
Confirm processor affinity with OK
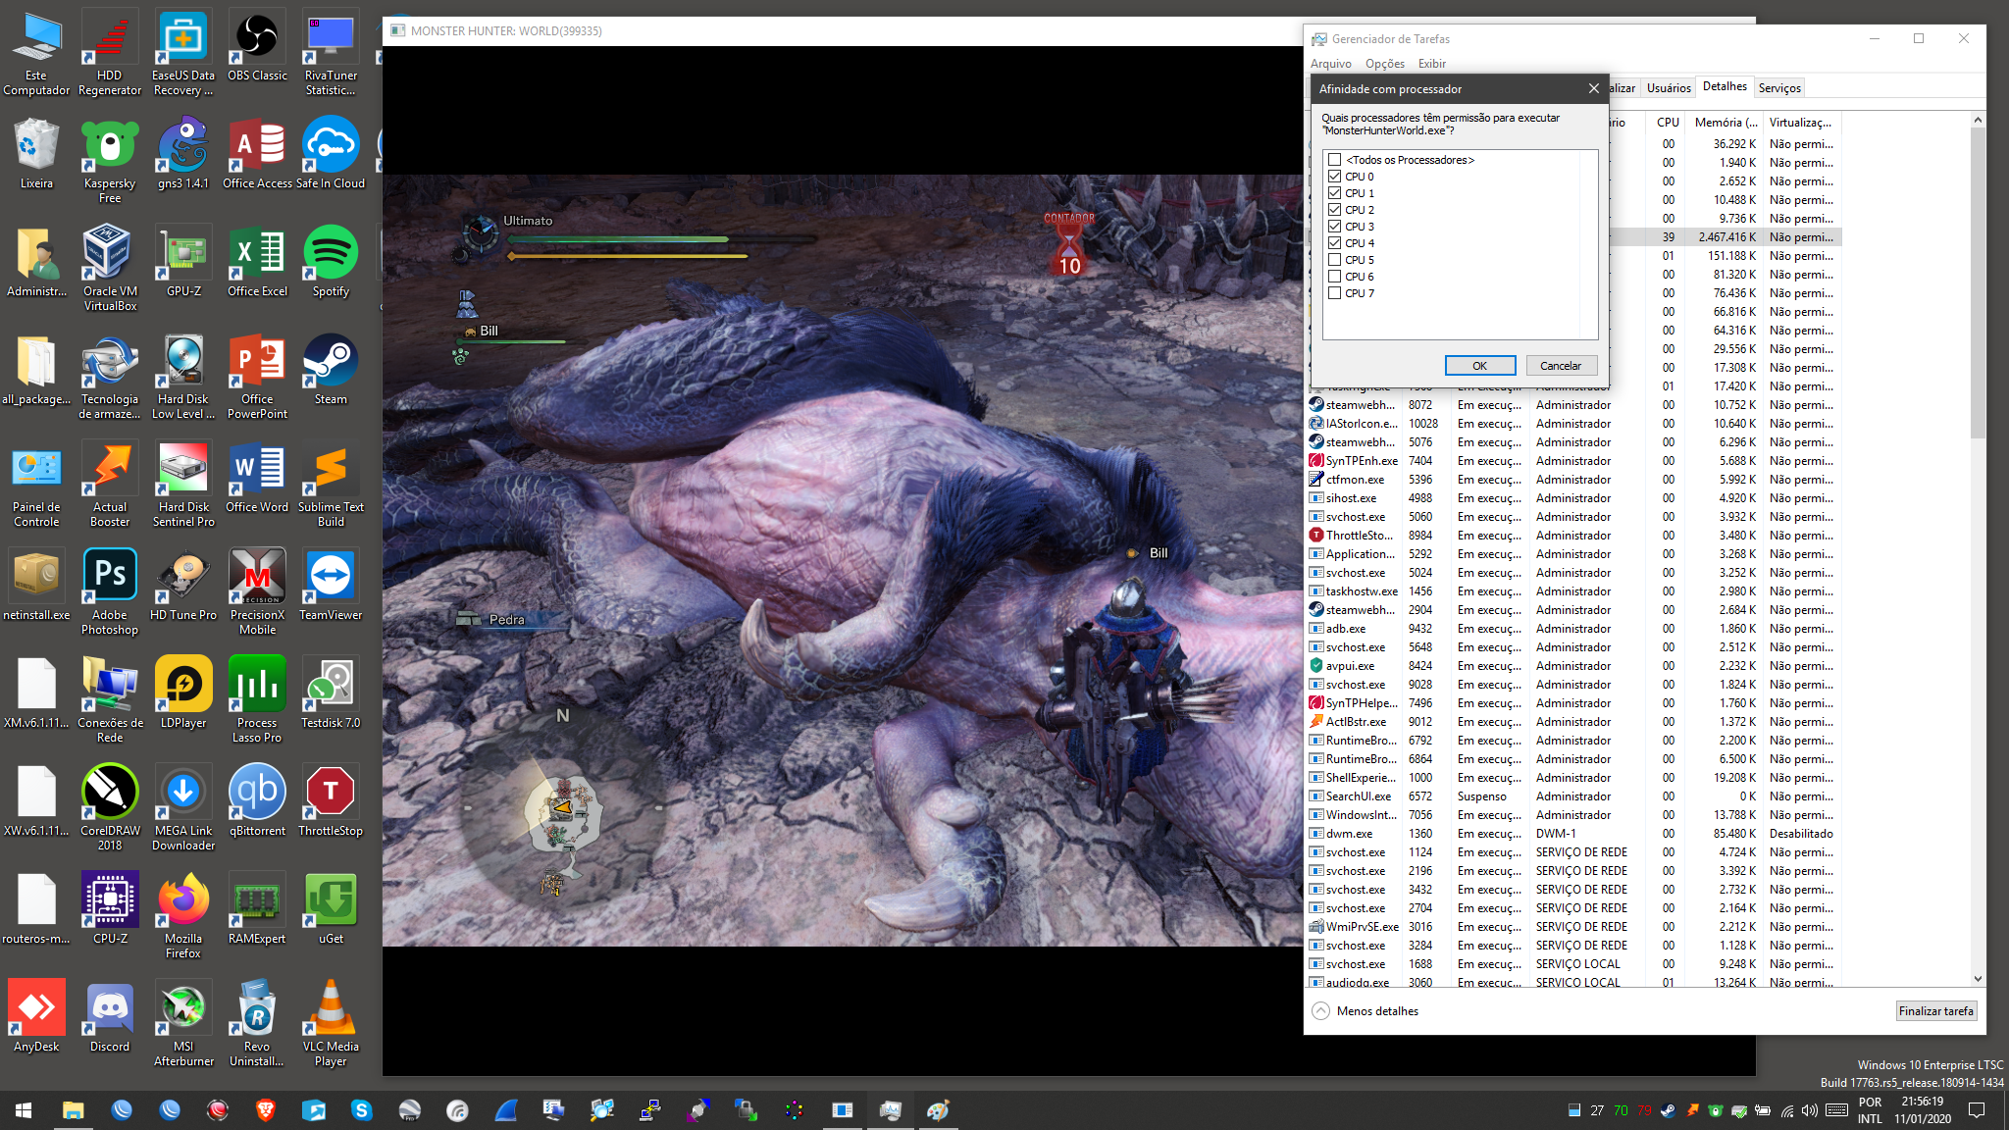1480,366
